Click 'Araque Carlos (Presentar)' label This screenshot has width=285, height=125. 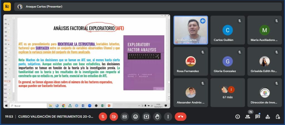click(x=44, y=6)
